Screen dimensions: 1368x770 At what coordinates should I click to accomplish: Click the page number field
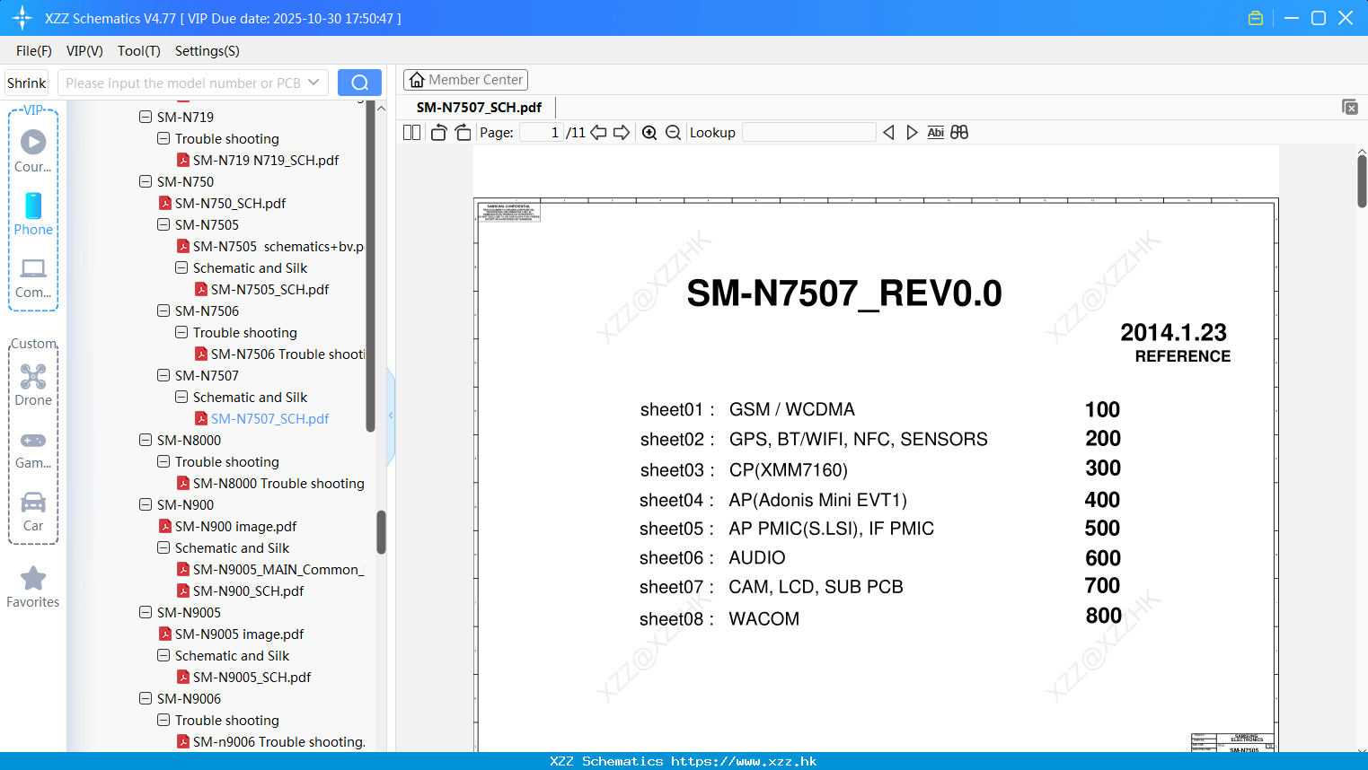(542, 132)
